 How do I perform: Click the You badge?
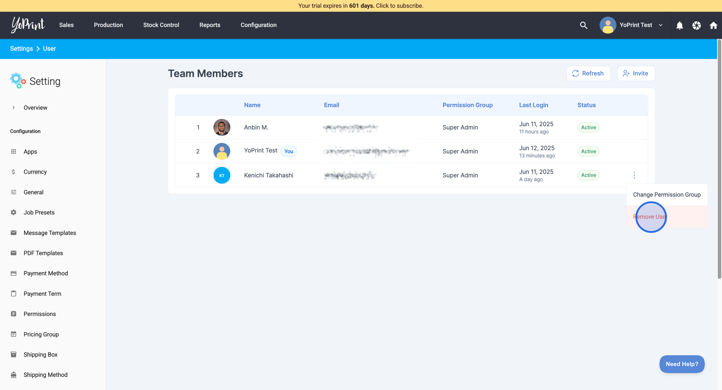(x=289, y=151)
